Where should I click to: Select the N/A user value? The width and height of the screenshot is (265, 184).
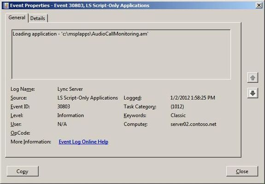(62, 124)
